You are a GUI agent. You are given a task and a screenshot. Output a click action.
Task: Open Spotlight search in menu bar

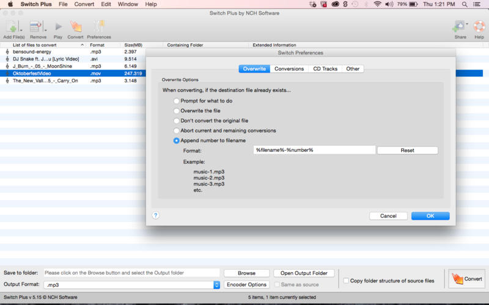coord(465,4)
